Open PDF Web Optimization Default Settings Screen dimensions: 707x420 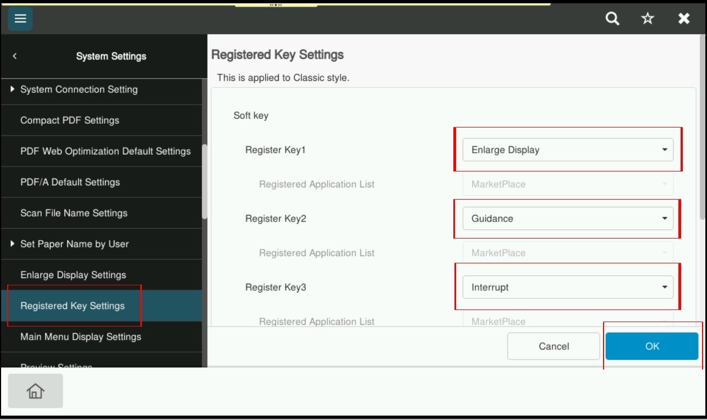(x=105, y=151)
